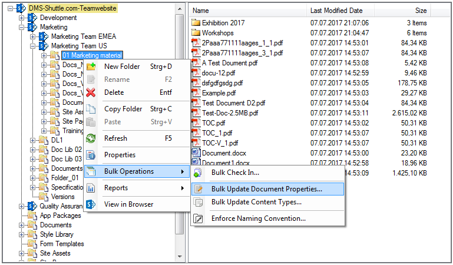
Task: Click tree scrollbar up arrow
Action: pyautogui.click(x=180, y=9)
